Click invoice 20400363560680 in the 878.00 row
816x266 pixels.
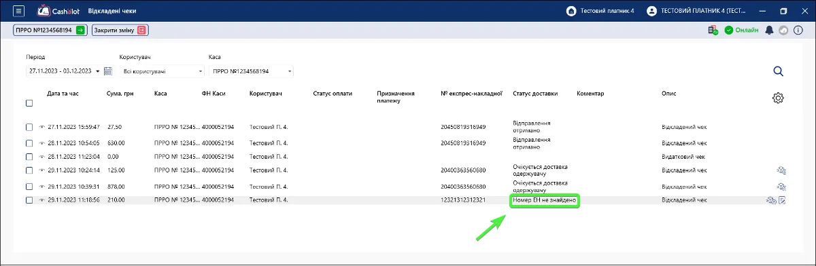463,187
